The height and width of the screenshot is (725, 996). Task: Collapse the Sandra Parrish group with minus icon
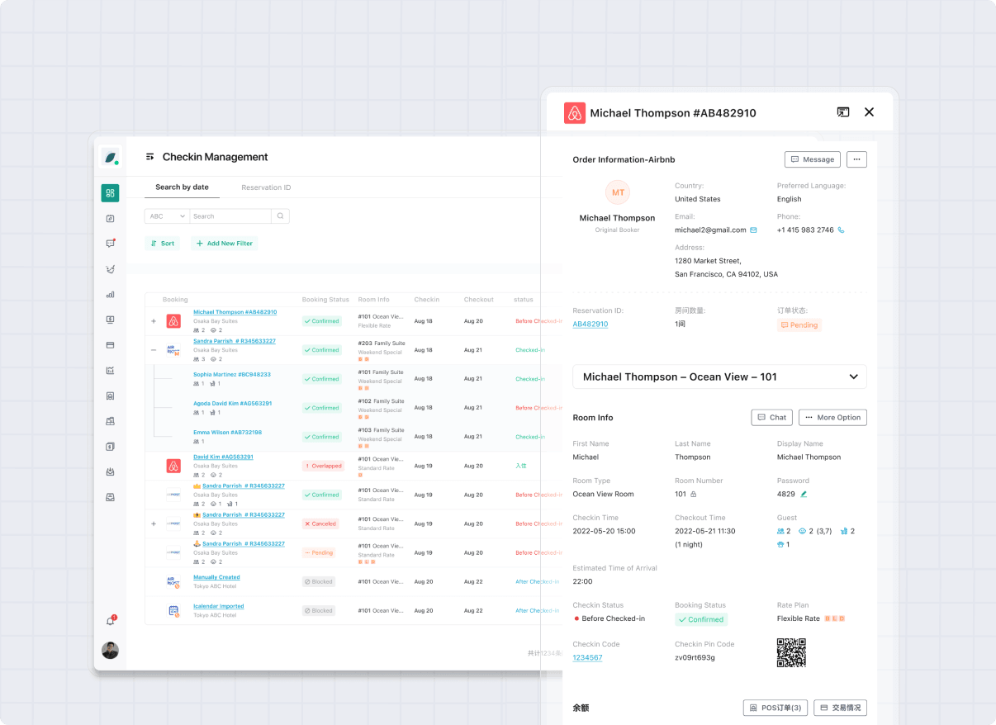154,350
